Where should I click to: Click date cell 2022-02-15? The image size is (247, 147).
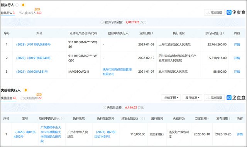(x=146, y=58)
